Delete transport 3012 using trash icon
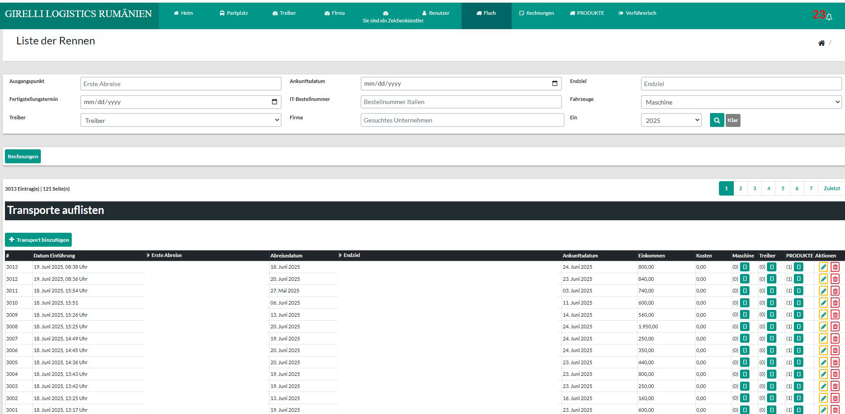This screenshot has width=845, height=414. tap(835, 279)
